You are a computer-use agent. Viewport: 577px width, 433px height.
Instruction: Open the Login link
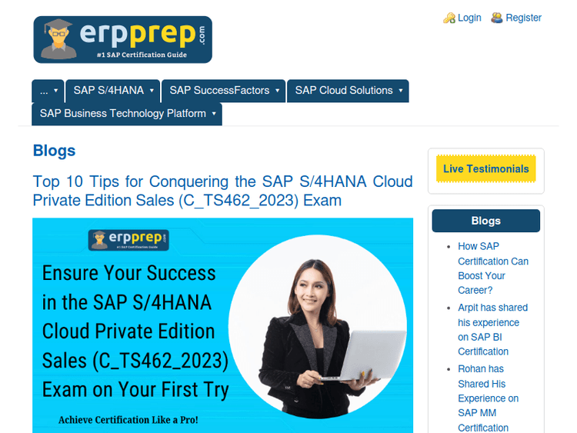coord(469,18)
